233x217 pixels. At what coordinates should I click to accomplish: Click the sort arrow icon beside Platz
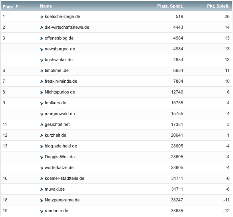[x=17, y=6]
